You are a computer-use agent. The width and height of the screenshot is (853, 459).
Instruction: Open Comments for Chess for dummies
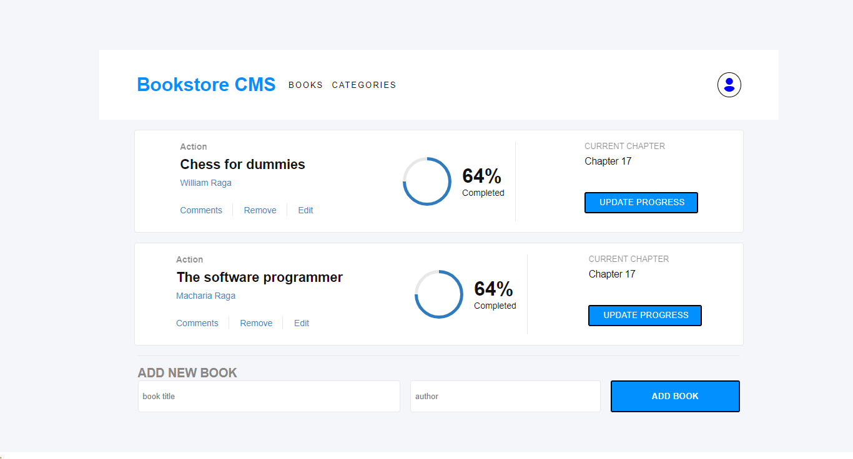[201, 210]
